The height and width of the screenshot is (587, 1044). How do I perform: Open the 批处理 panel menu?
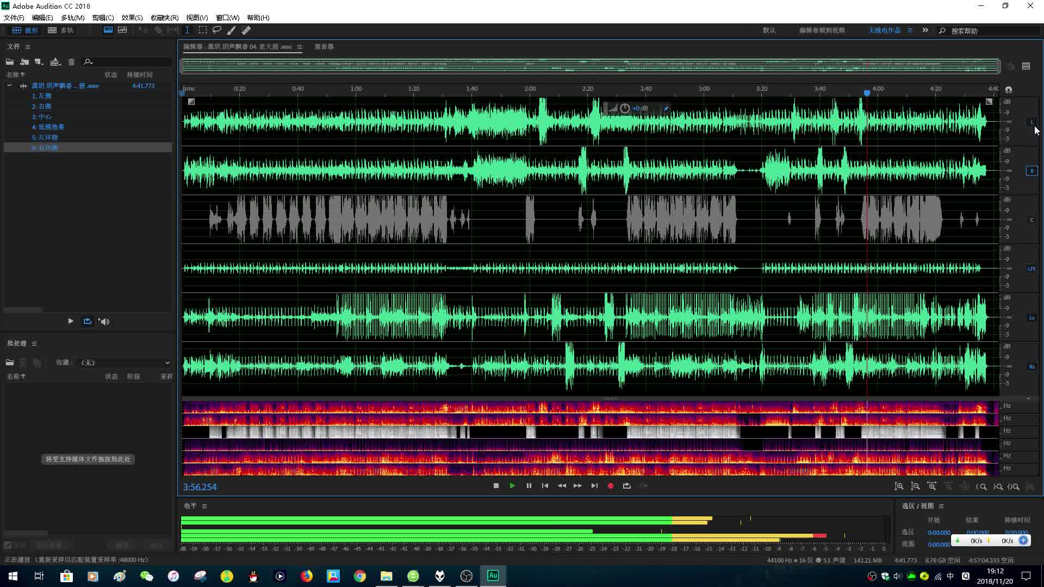[34, 344]
